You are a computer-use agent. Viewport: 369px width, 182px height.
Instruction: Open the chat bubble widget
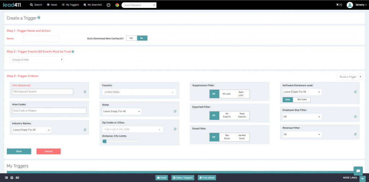pyautogui.click(x=358, y=170)
